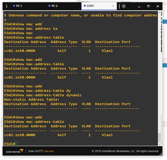Click 'show mac-address-table dynamic' command line

(43, 95)
